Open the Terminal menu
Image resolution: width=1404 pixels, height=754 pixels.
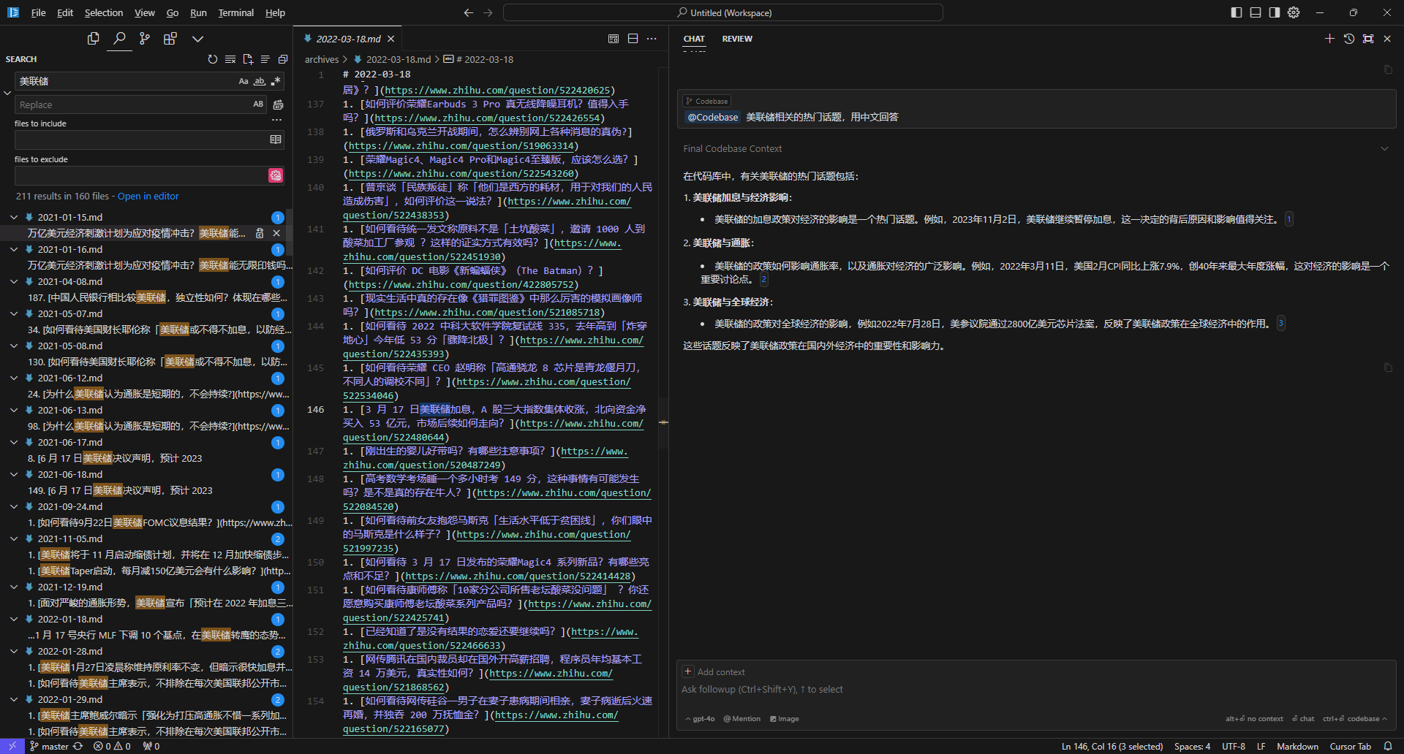click(x=235, y=12)
